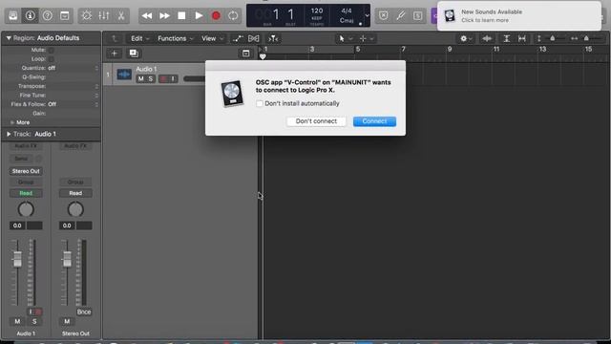The width and height of the screenshot is (611, 344).
Task: Add a new track with plus button
Action: pos(115,54)
